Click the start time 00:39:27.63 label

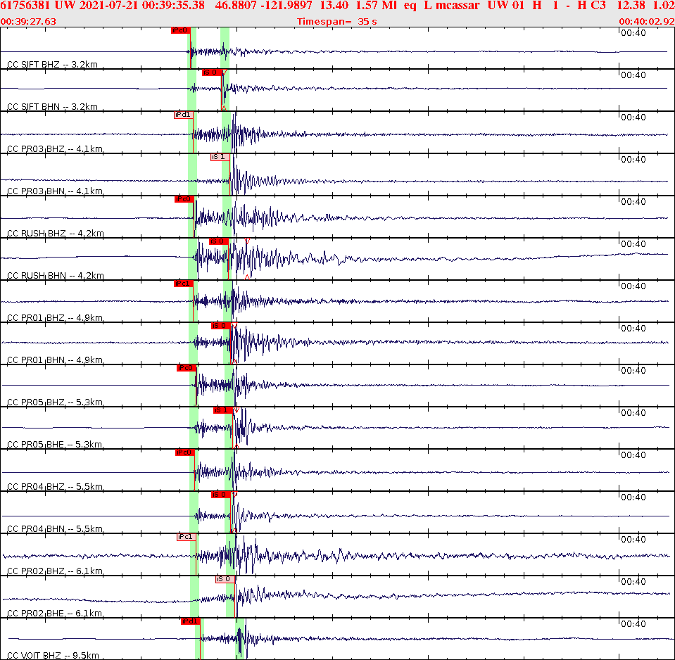click(x=29, y=20)
